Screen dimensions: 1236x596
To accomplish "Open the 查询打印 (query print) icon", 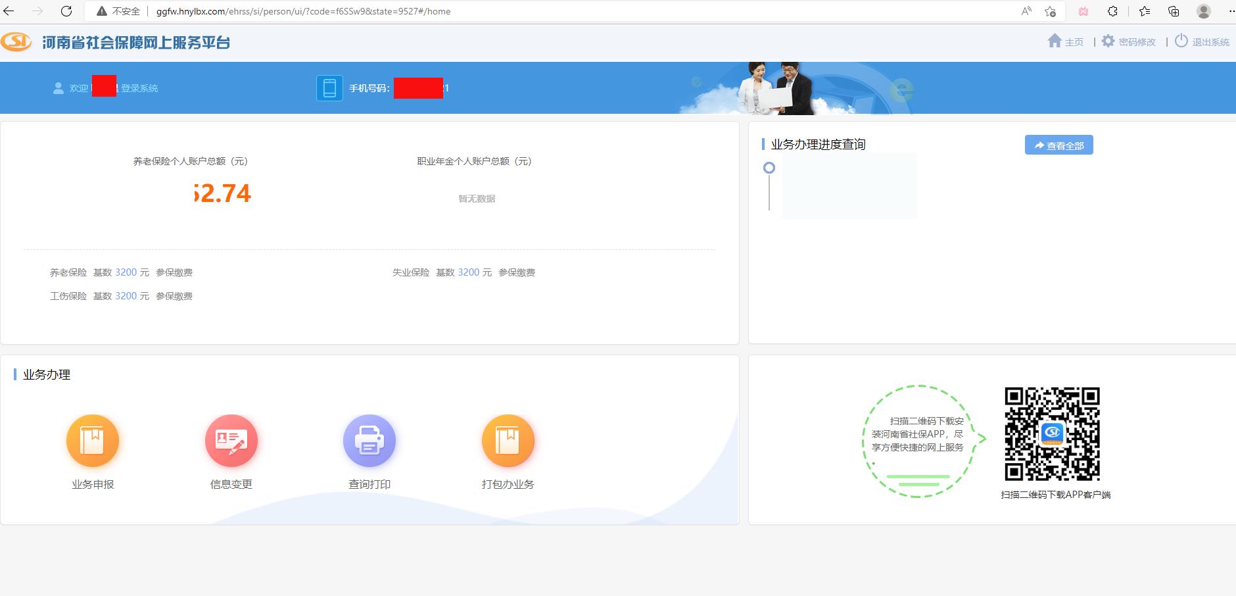I will [x=369, y=441].
